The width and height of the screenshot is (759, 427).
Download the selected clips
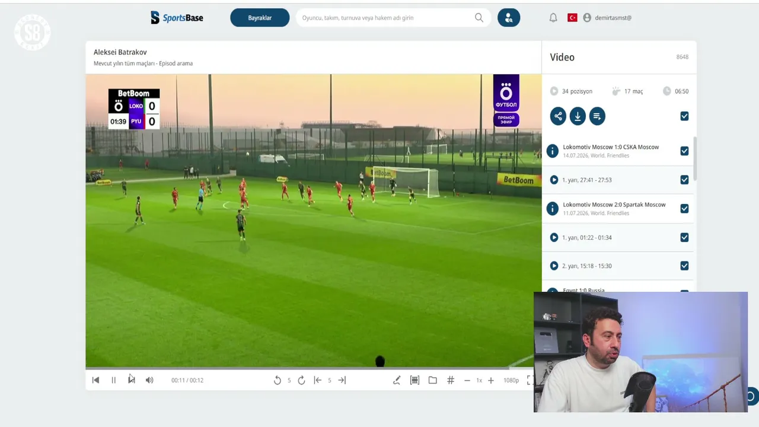pyautogui.click(x=578, y=116)
